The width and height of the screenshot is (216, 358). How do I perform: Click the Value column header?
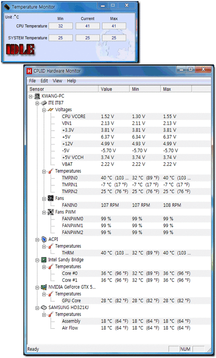pyautogui.click(x=114, y=89)
